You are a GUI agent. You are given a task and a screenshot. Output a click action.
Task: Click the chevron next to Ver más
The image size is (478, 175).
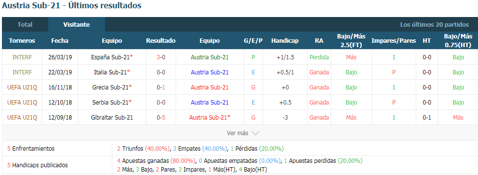click(255, 134)
